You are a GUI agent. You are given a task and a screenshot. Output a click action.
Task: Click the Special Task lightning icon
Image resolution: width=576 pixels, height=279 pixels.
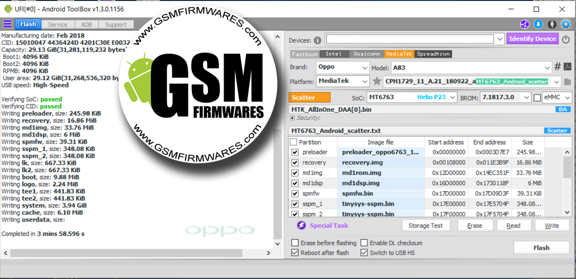click(x=301, y=225)
